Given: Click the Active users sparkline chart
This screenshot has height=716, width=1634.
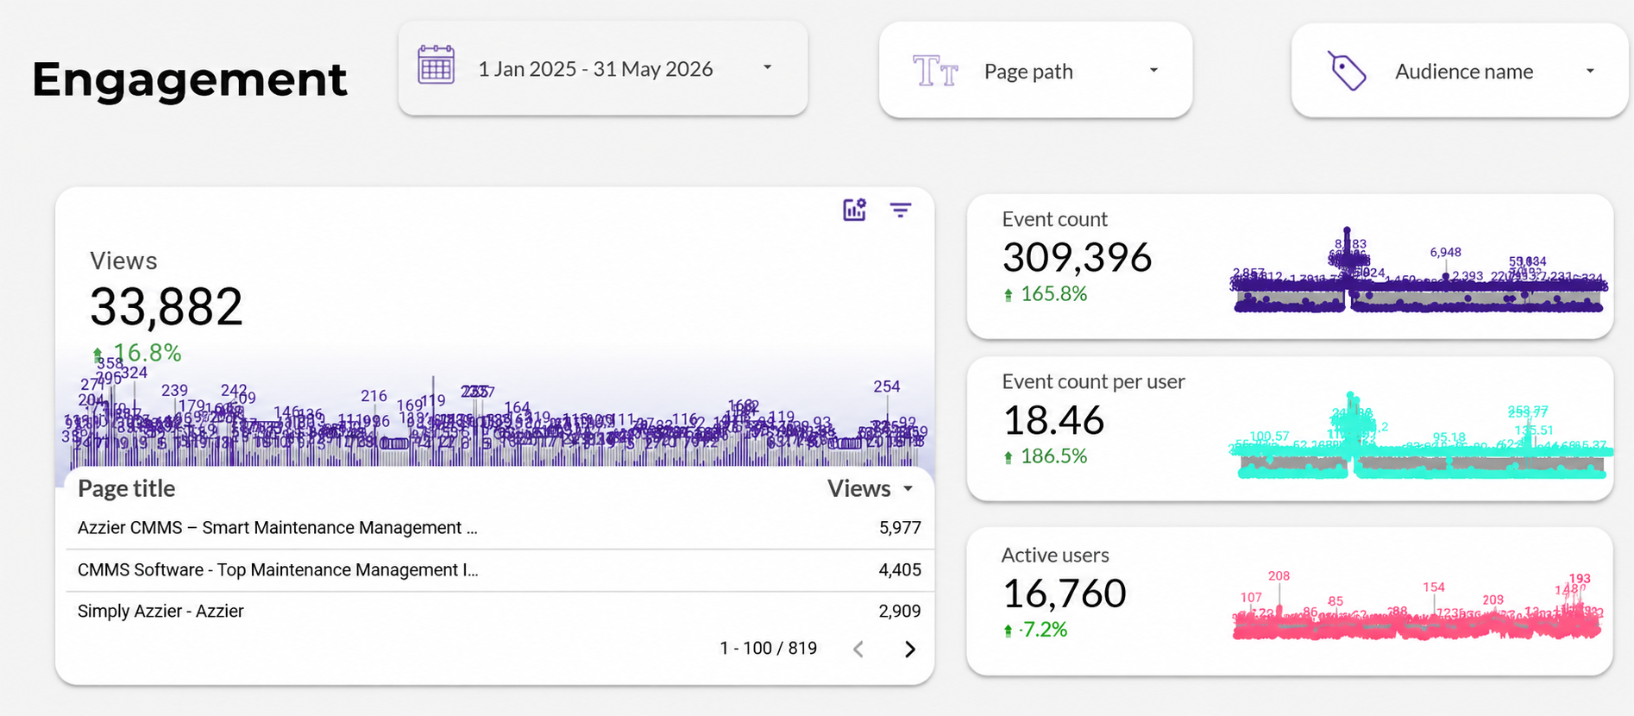Looking at the screenshot, I should point(1417,608).
